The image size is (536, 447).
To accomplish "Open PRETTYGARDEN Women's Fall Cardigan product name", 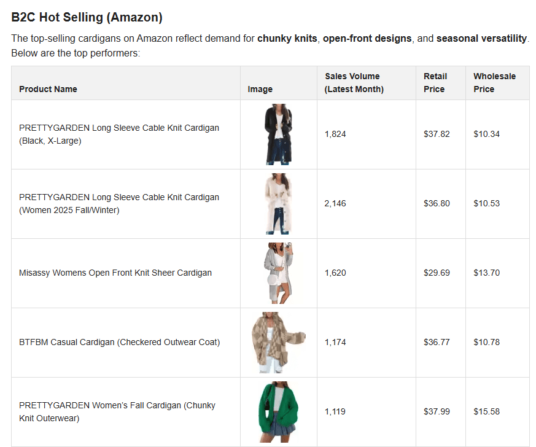I will coord(117,412).
